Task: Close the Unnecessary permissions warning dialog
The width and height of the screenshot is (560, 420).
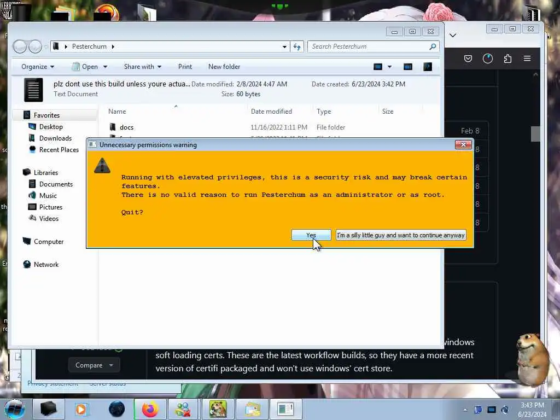Action: click(463, 144)
